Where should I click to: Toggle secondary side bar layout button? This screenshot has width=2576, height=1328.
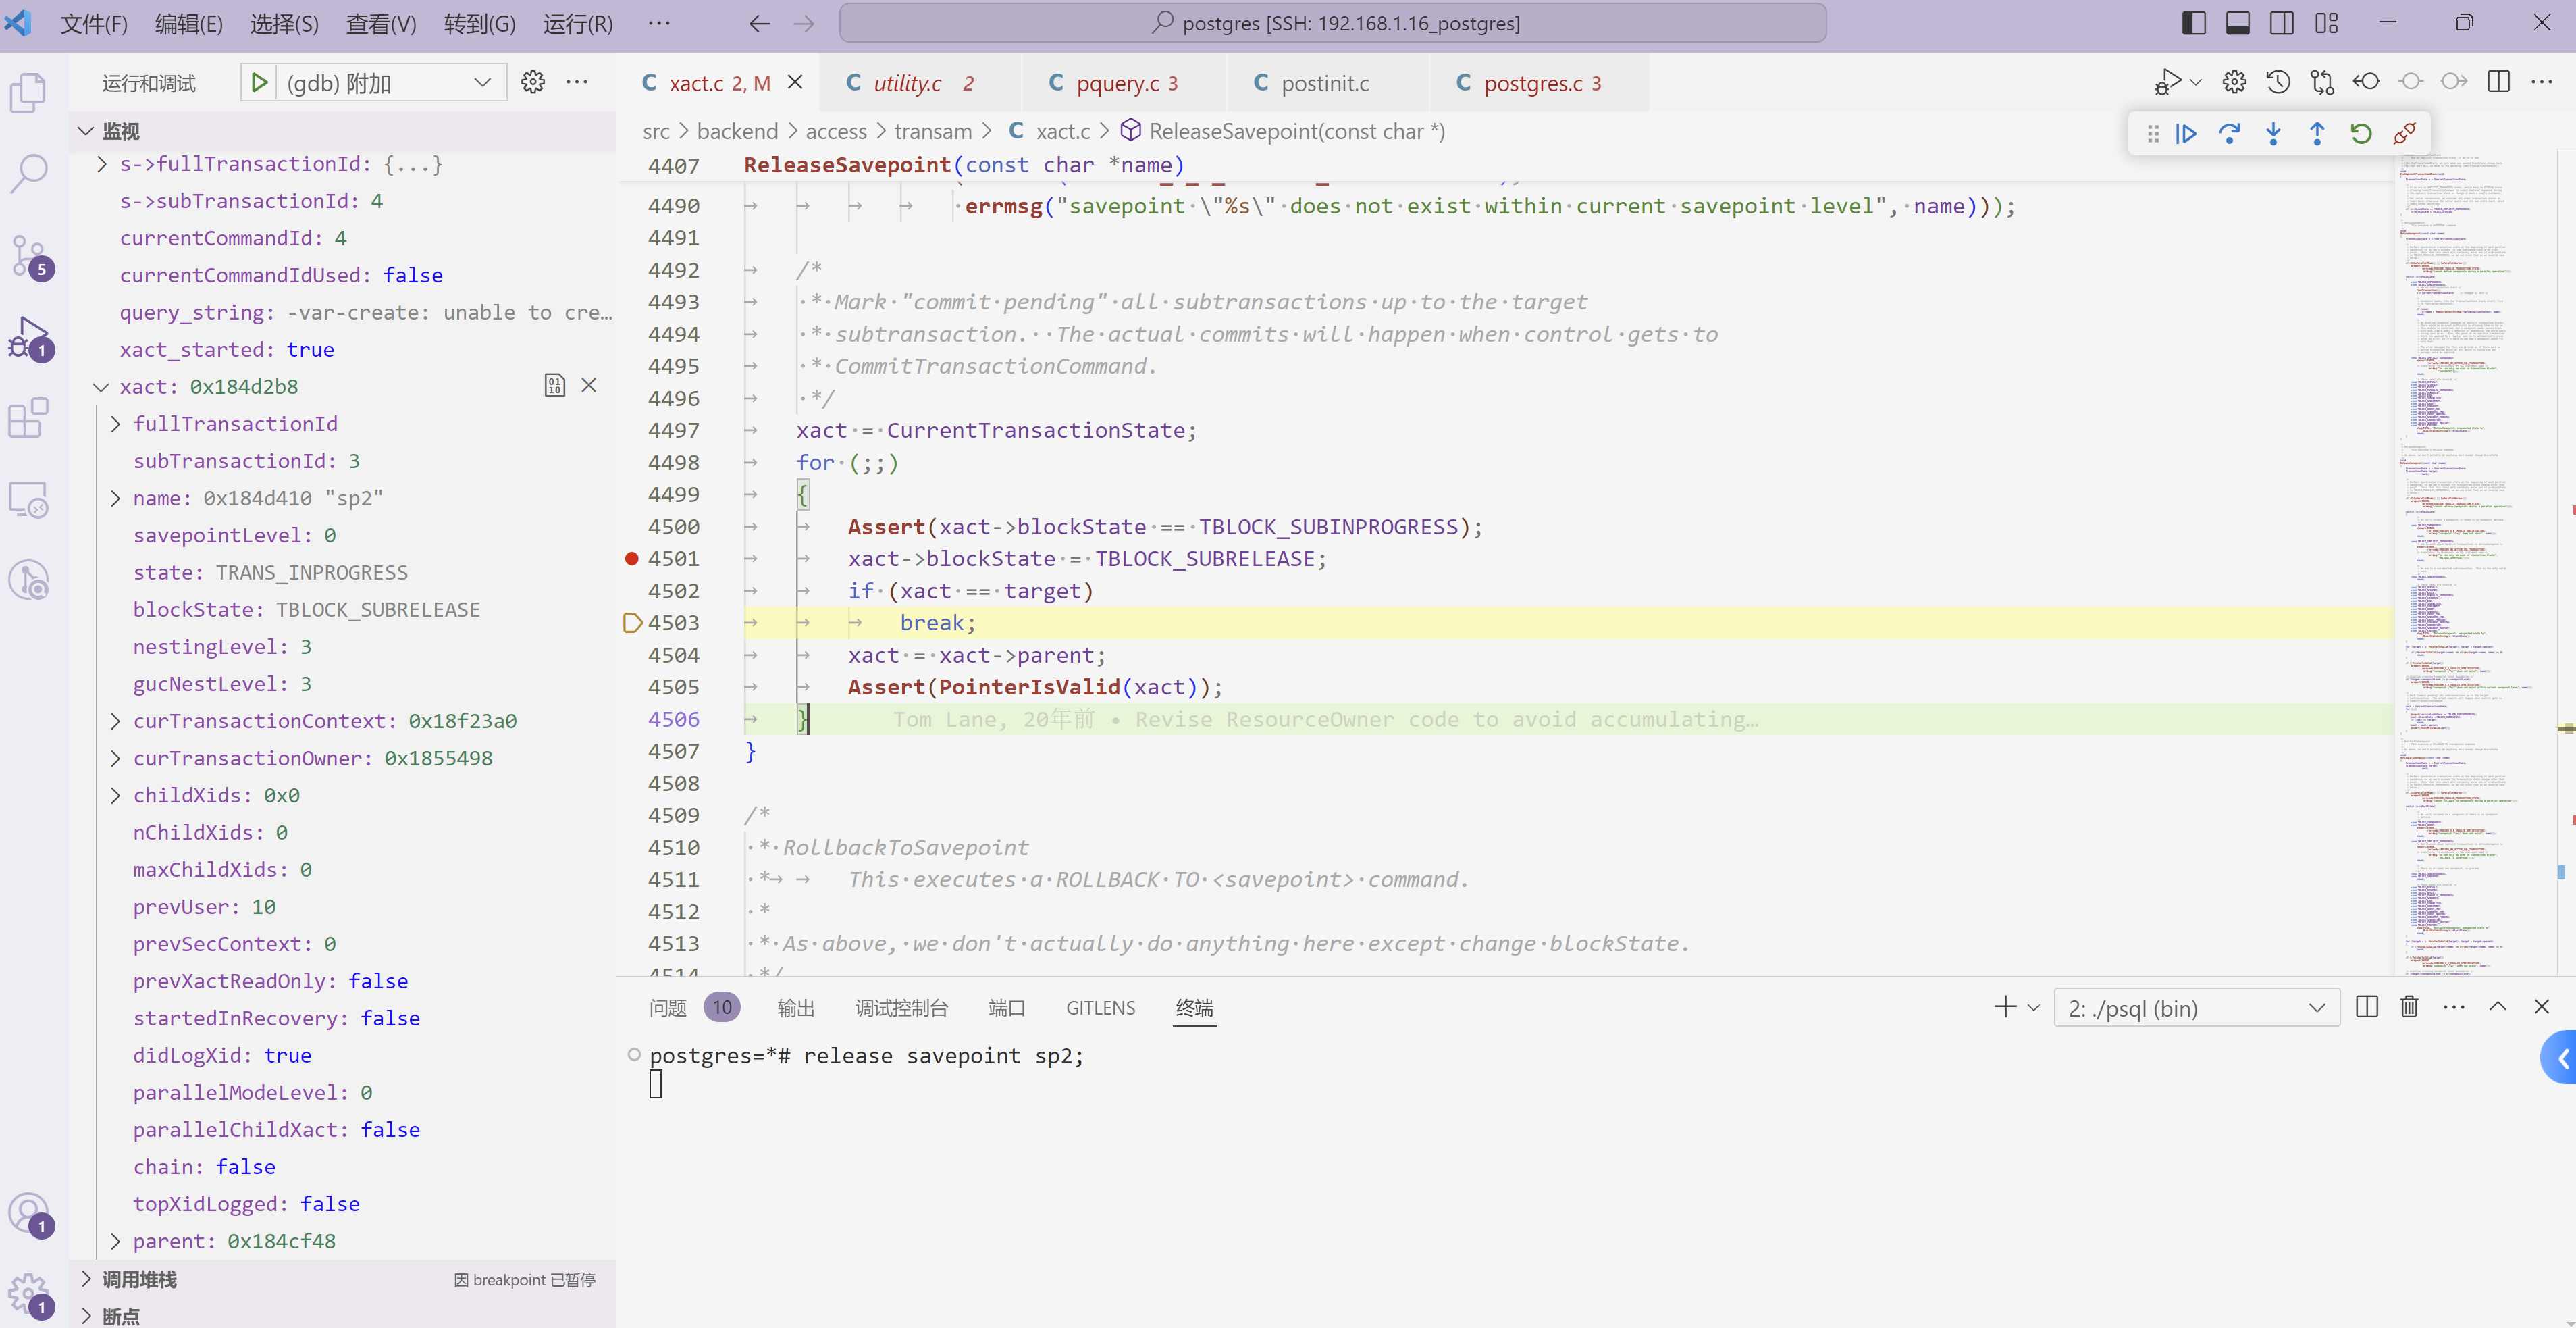pos(2282,23)
